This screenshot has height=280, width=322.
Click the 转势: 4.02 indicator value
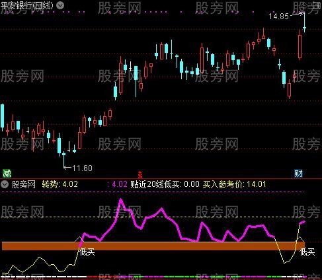(x=60, y=184)
